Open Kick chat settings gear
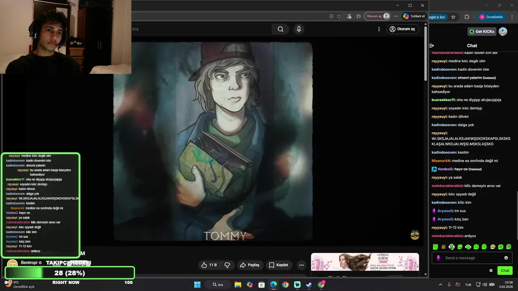Screen dimensions: 518x291 click(x=491, y=271)
